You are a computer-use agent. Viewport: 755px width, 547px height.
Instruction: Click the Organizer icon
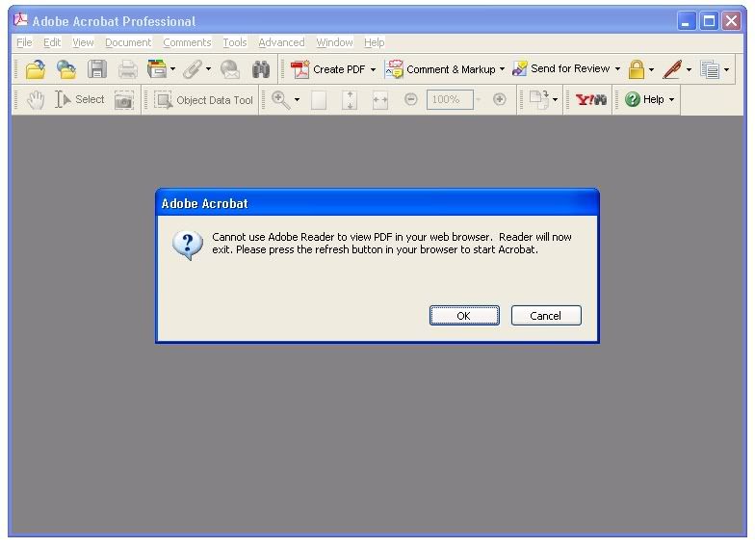click(x=157, y=69)
